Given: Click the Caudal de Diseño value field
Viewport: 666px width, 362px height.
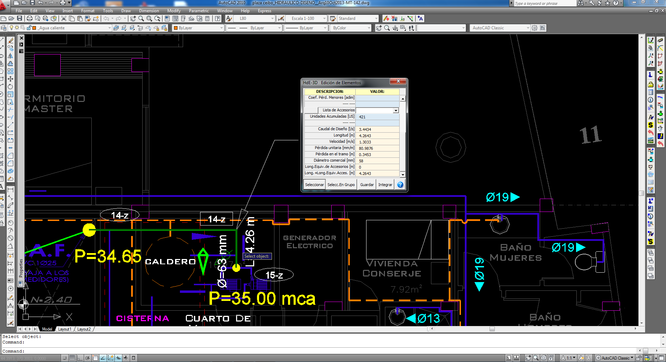Looking at the screenshot, I should point(378,129).
